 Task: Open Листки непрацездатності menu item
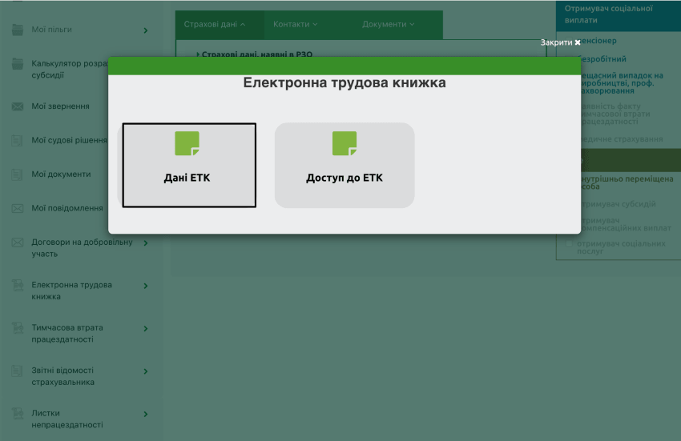tap(67, 419)
